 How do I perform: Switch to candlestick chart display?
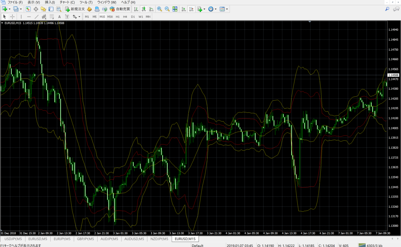(x=144, y=9)
